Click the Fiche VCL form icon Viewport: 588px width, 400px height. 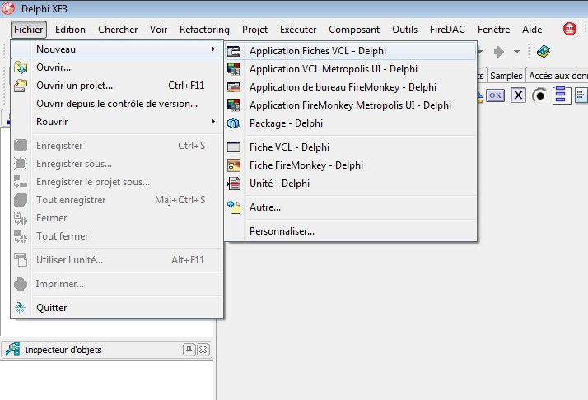(x=234, y=147)
